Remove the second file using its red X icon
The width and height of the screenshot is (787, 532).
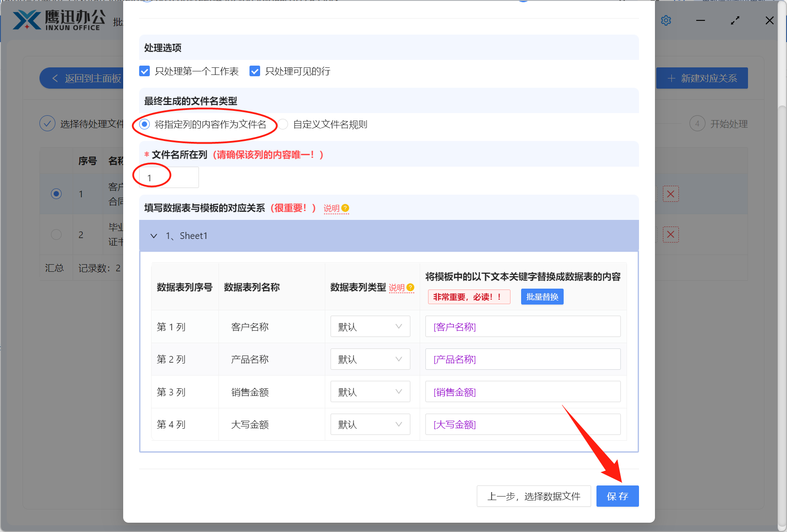[x=670, y=235]
